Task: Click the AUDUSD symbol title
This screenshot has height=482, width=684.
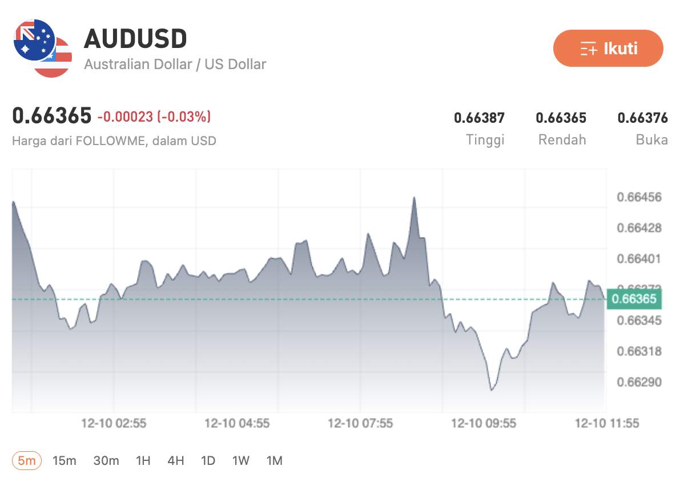Action: 135,38
